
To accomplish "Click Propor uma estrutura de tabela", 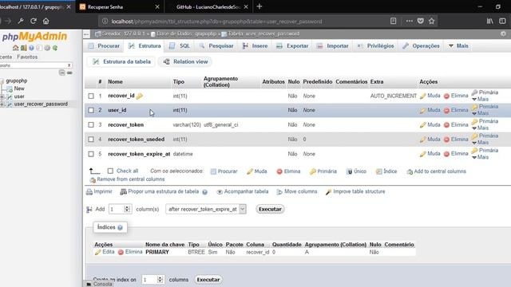I will 160,191.
